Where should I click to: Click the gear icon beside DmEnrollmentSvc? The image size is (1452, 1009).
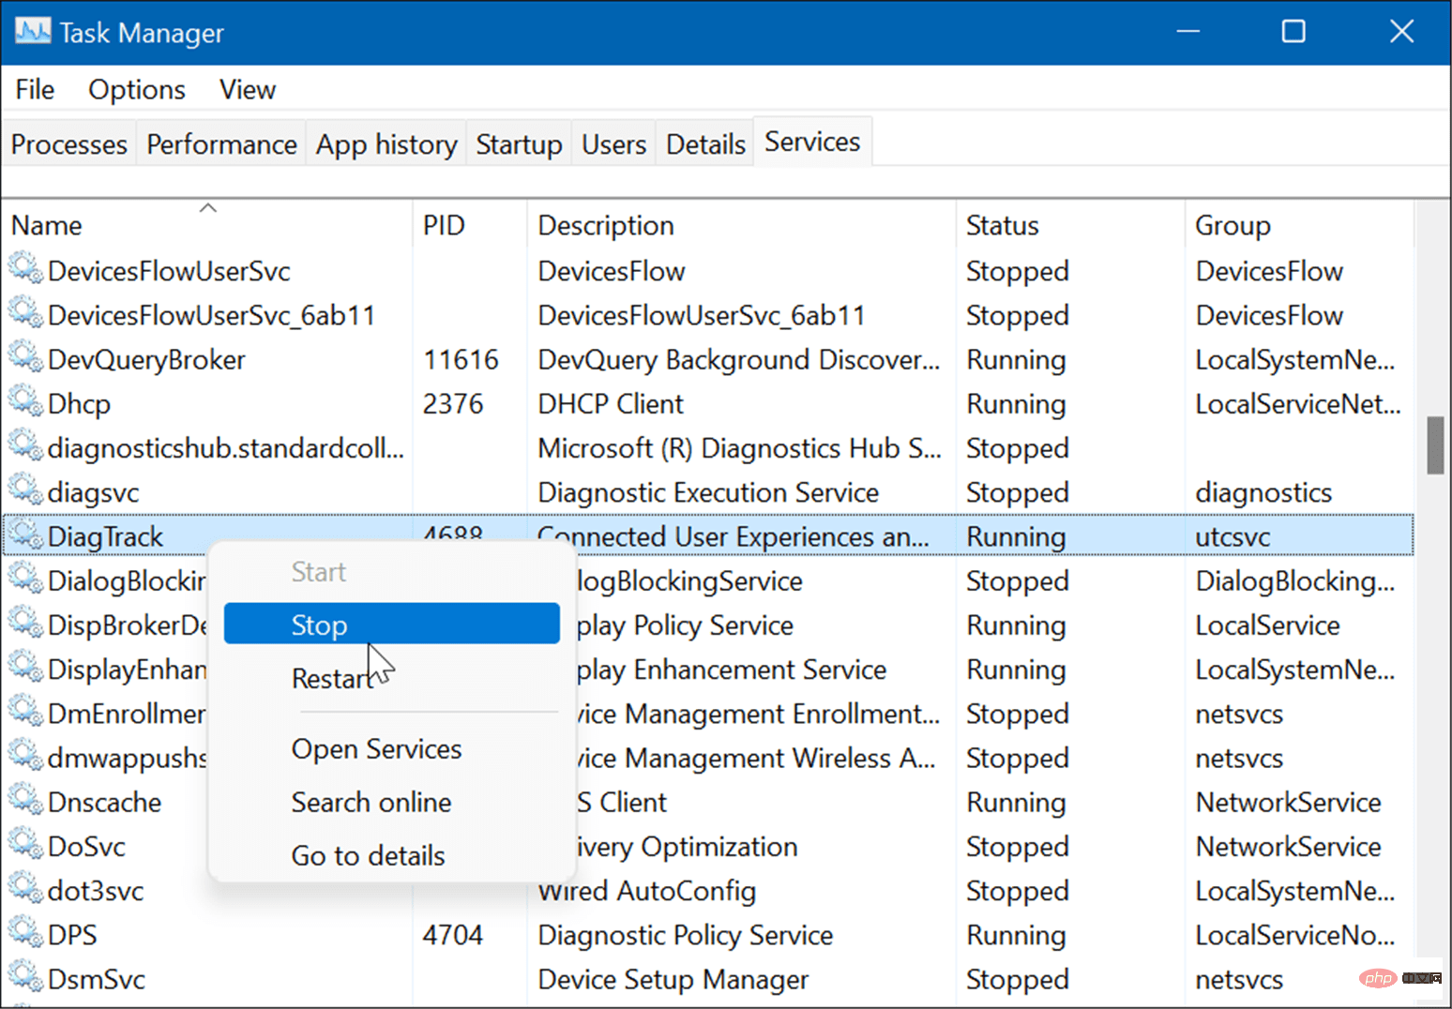26,712
